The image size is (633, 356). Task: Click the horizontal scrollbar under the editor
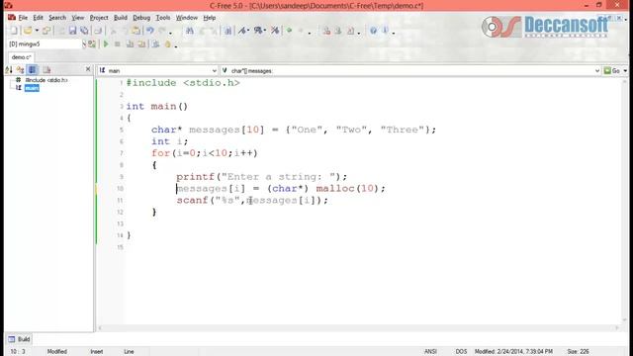point(358,328)
